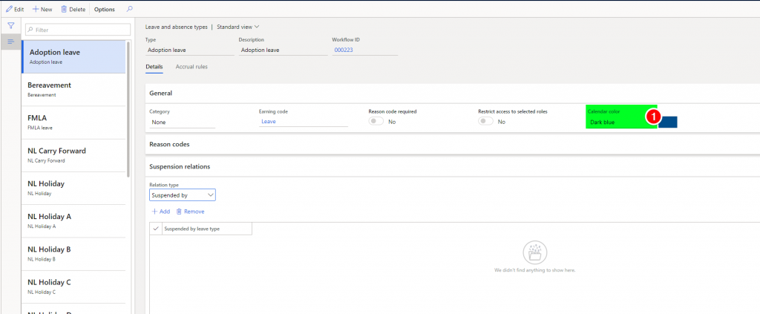Click the Description field
Viewport: 760px width, 314px height.
point(283,50)
